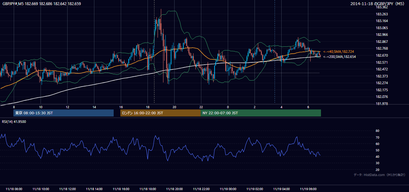Click RSI scale level 60
409x192 pixels.
pyautogui.click(x=377, y=144)
